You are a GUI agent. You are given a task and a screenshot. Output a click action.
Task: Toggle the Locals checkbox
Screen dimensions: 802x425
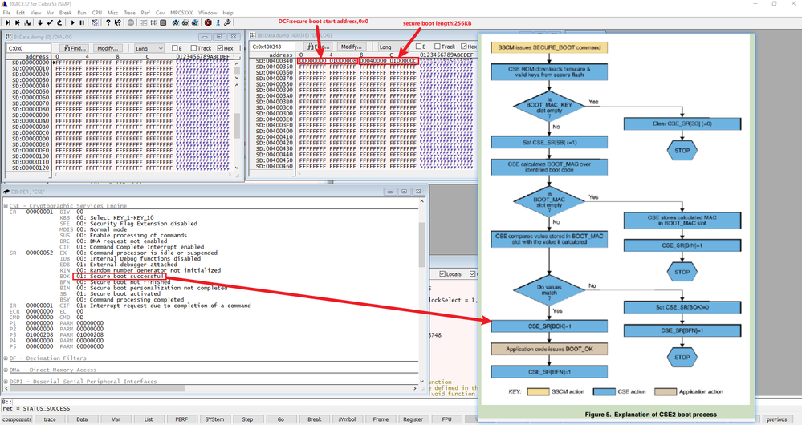coord(442,273)
